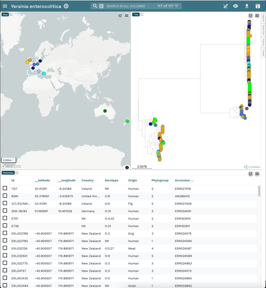Open the Mapbox logo link
The height and width of the screenshot is (288, 266).
coord(11,166)
